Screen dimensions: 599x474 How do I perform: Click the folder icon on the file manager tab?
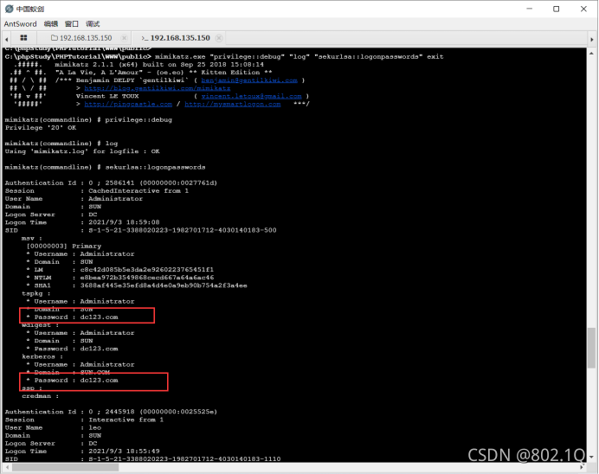point(55,38)
